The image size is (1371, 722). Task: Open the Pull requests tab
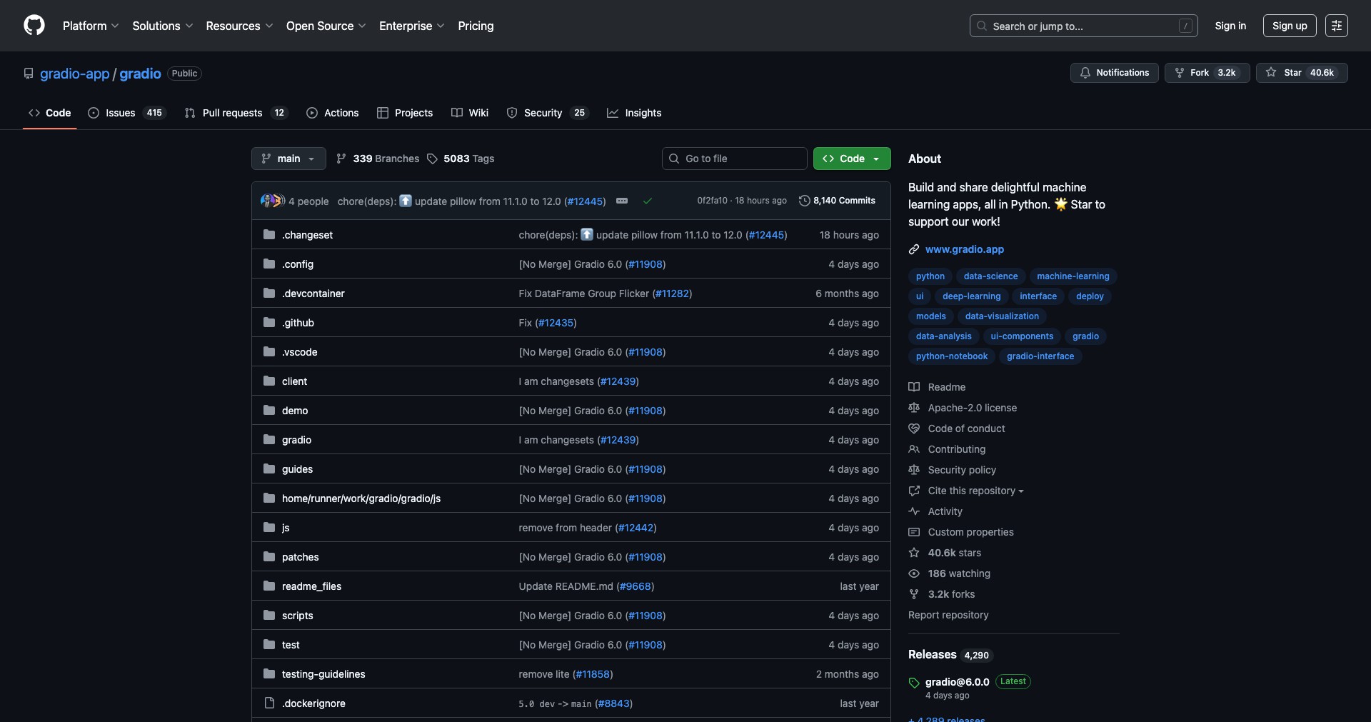click(236, 113)
